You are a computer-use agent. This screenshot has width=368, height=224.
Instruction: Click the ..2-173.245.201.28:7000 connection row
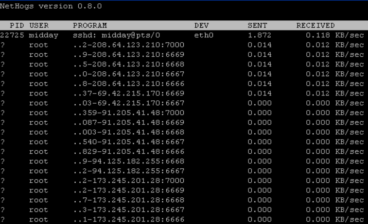182,181
